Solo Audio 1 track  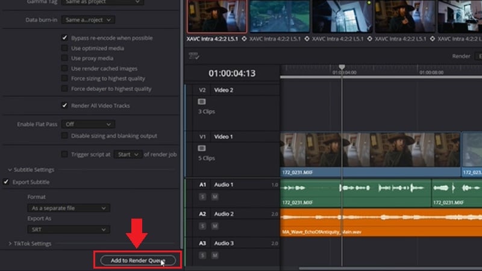click(x=202, y=196)
